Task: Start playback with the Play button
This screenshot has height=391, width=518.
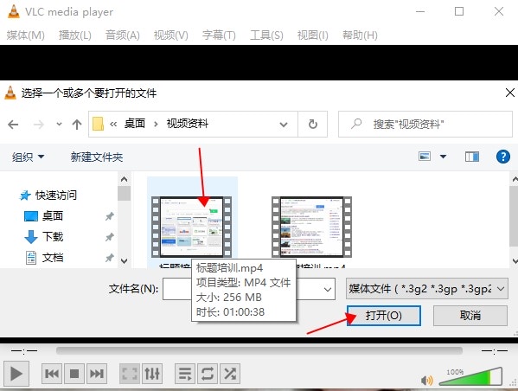Action: [16, 374]
